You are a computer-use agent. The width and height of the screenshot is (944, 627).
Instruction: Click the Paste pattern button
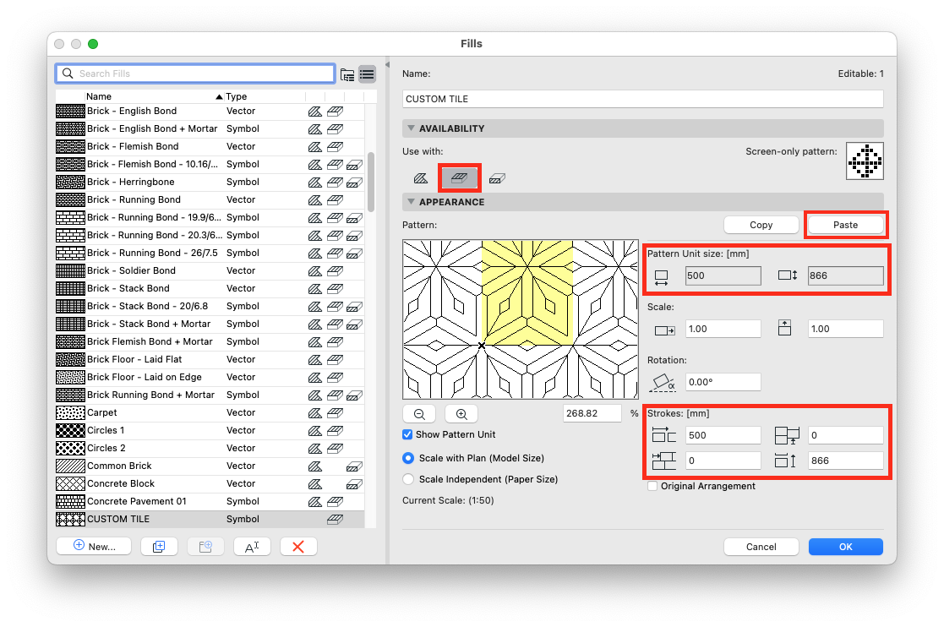(845, 225)
